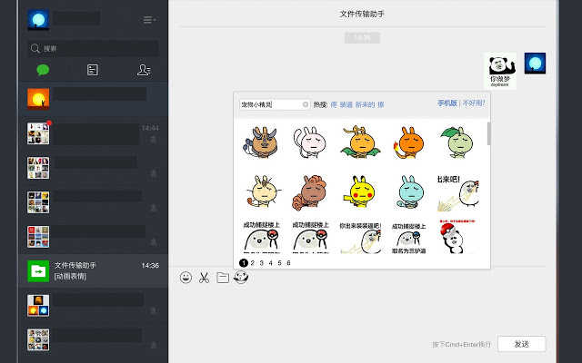Select the orange sticker with flame tail

(408, 142)
